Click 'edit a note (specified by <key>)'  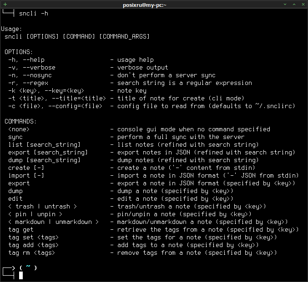176,198
